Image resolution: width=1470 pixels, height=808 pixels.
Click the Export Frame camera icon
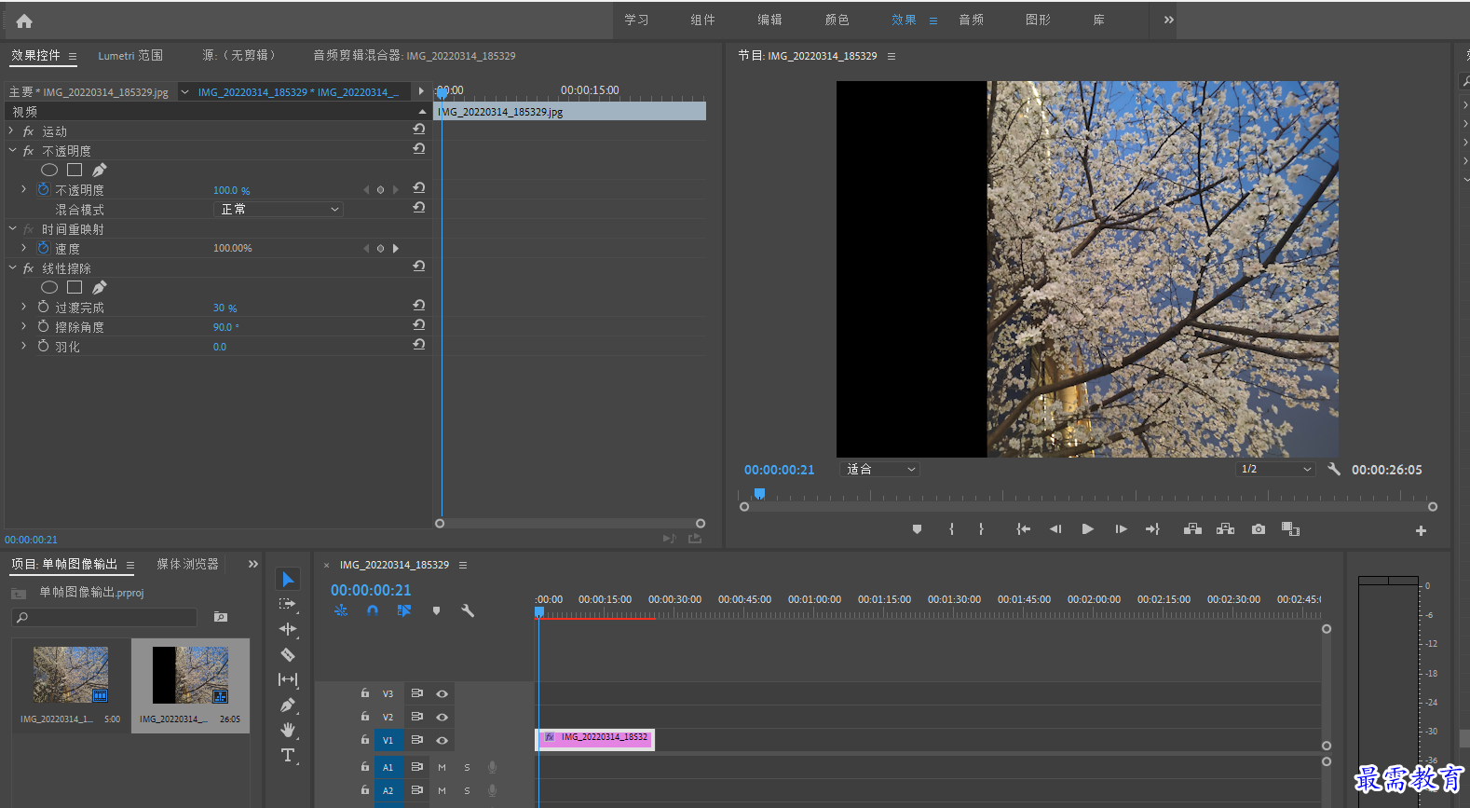tap(1259, 529)
